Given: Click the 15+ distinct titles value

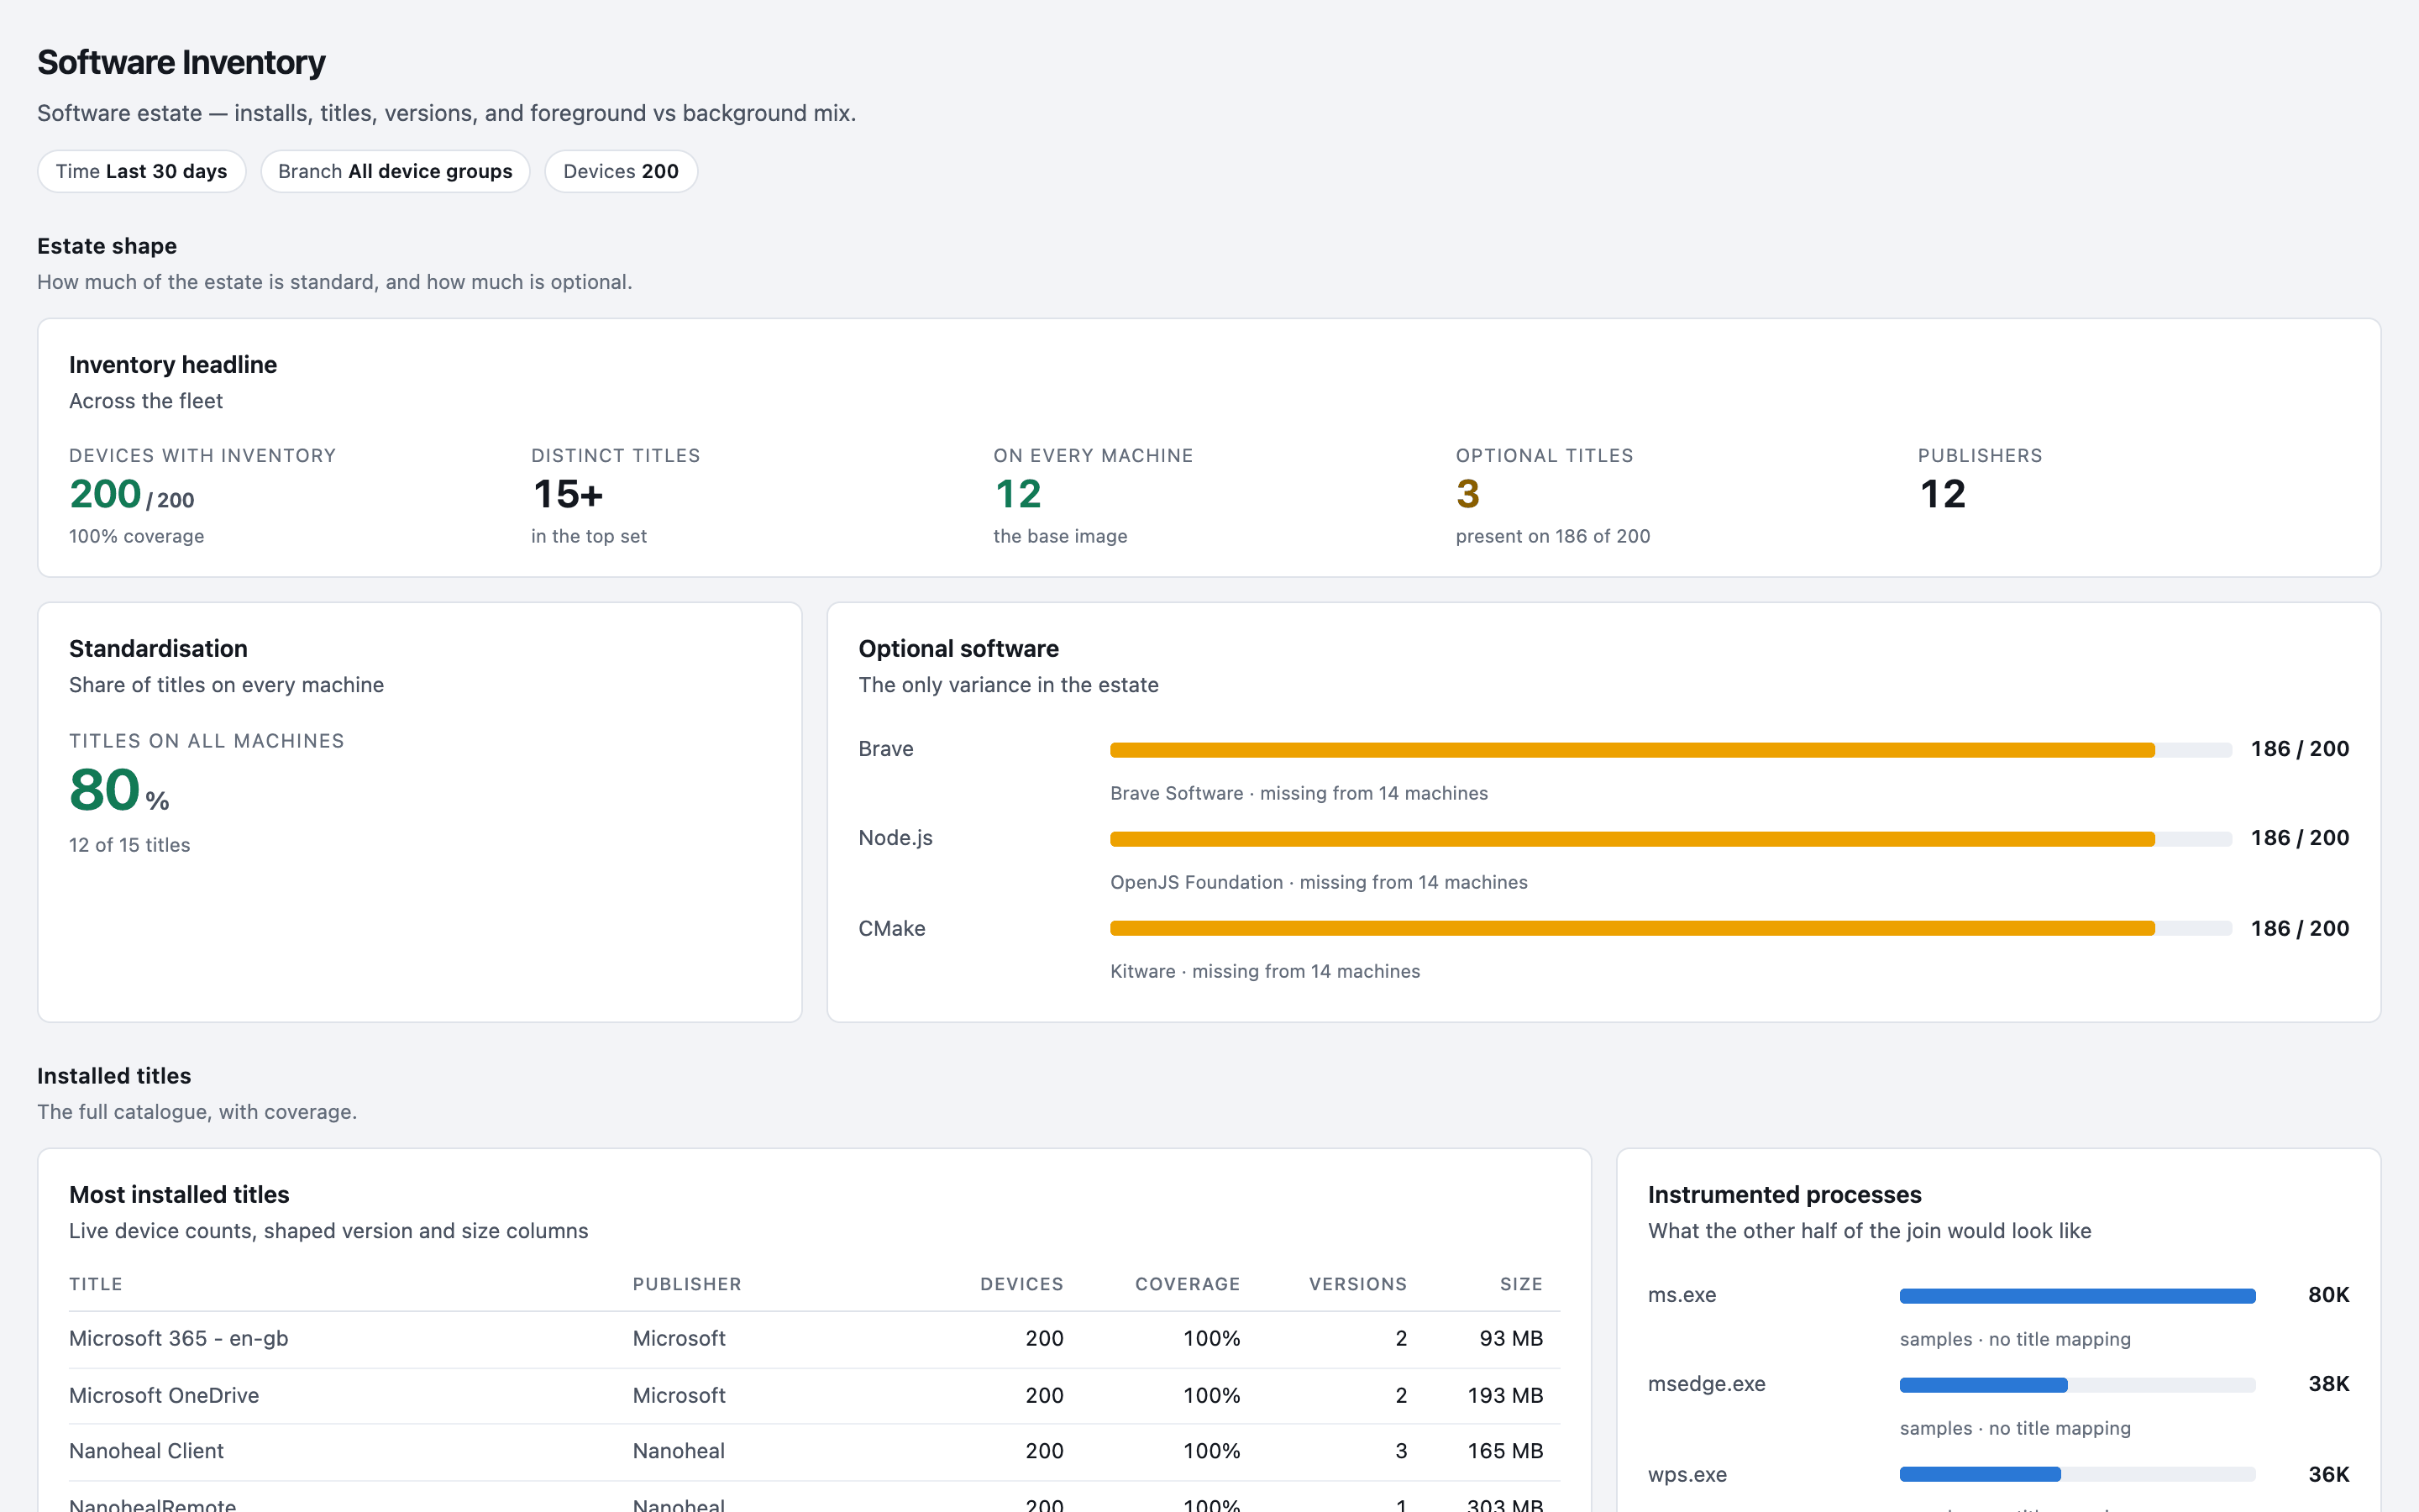Looking at the screenshot, I should click(568, 494).
